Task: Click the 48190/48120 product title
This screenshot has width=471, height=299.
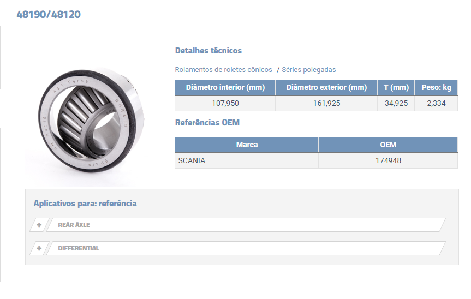Action: pos(49,15)
